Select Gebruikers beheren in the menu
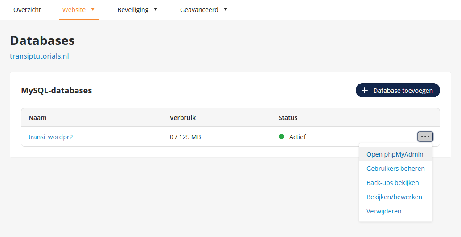 pos(395,169)
